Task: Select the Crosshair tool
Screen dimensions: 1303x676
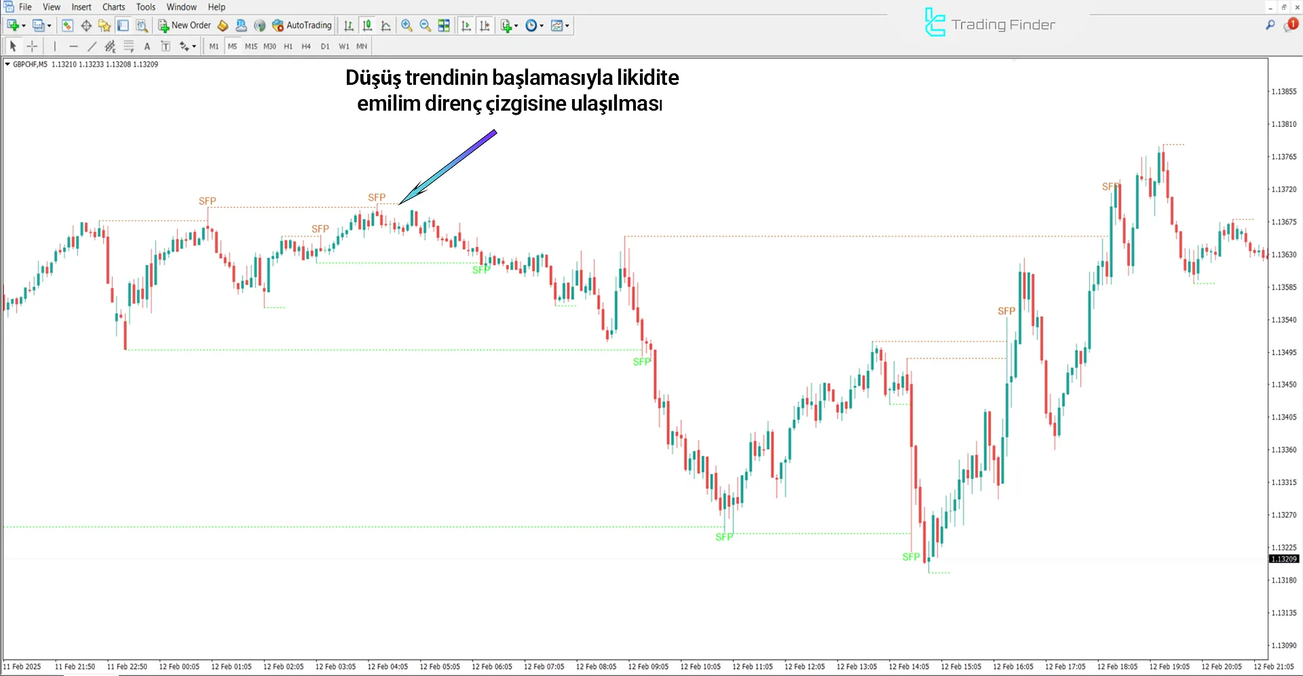Action: click(x=32, y=45)
